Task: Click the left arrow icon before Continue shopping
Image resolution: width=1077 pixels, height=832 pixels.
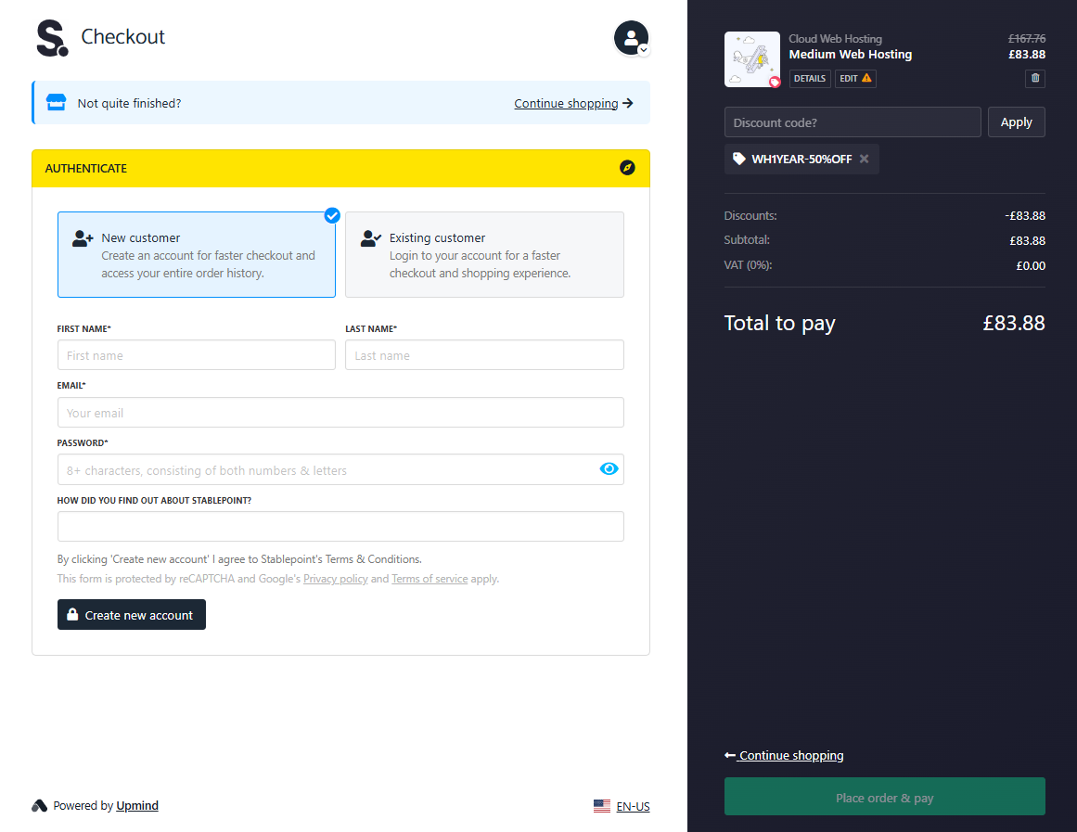Action: click(730, 755)
